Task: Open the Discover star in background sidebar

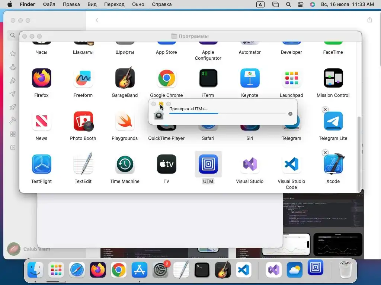Action: (13, 53)
